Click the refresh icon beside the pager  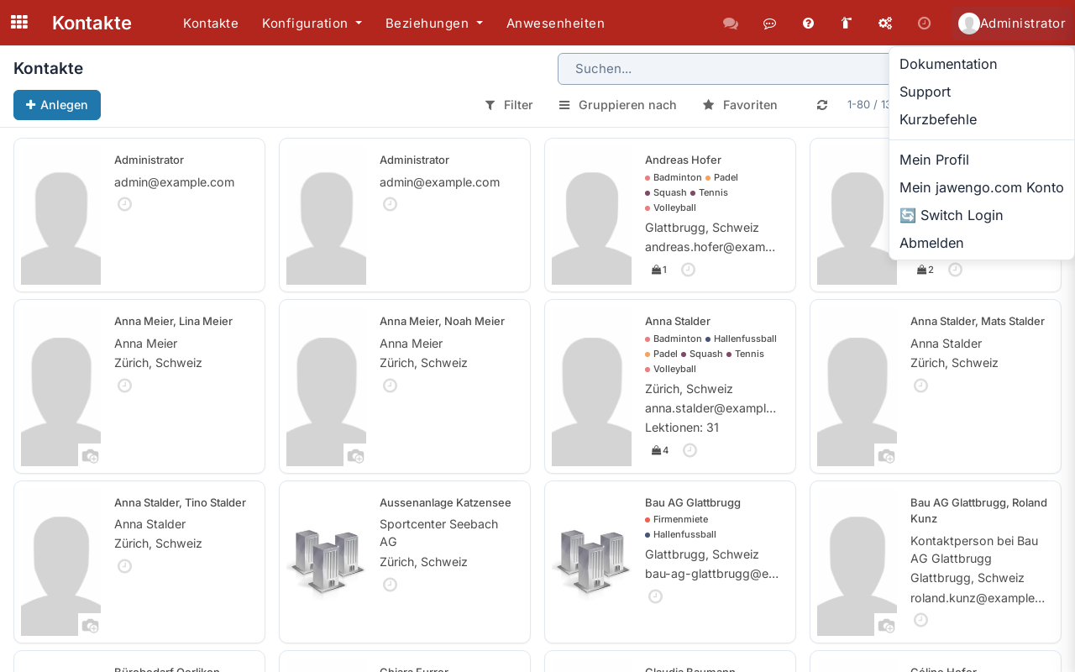[822, 105]
